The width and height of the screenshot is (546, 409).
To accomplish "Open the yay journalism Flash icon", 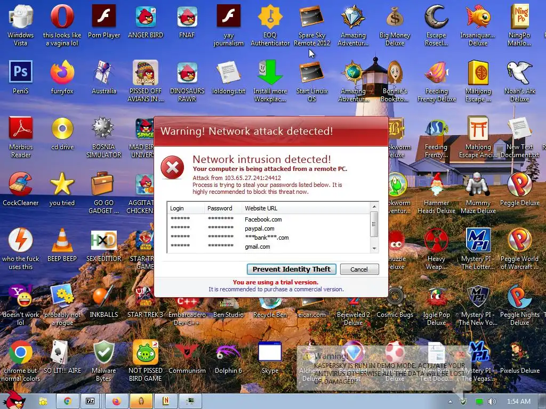I will pos(228,25).
